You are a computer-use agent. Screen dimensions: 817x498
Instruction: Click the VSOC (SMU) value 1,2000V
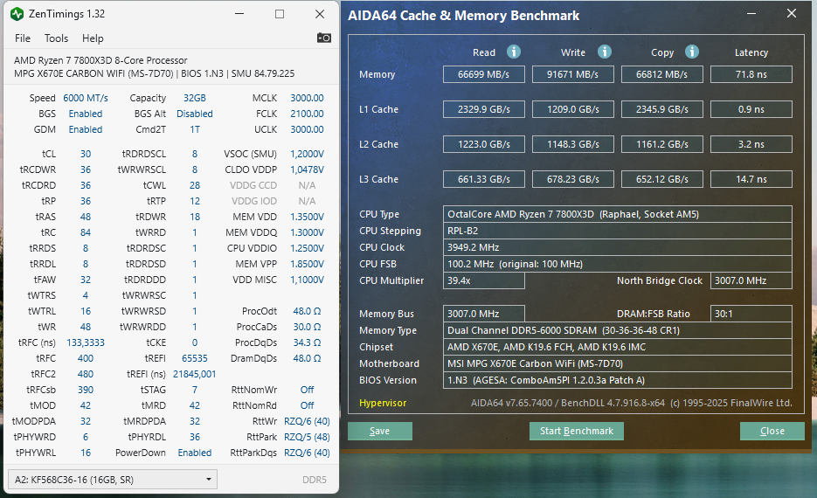307,154
